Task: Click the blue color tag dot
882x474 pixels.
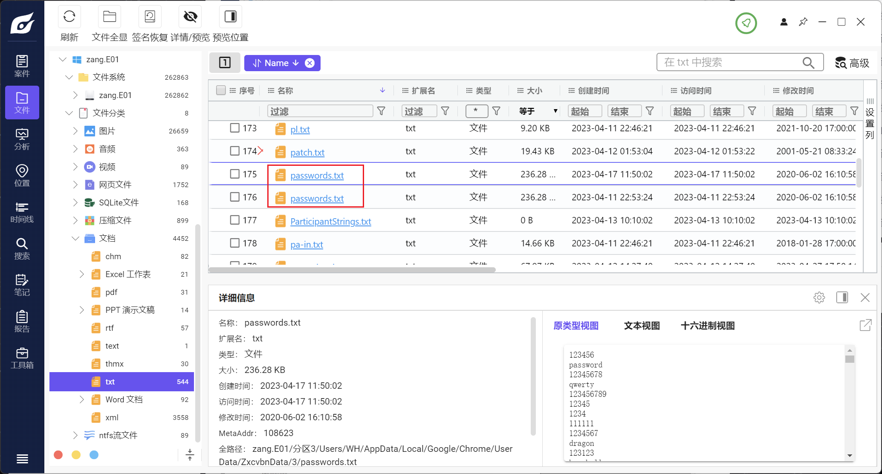Action: pos(94,455)
